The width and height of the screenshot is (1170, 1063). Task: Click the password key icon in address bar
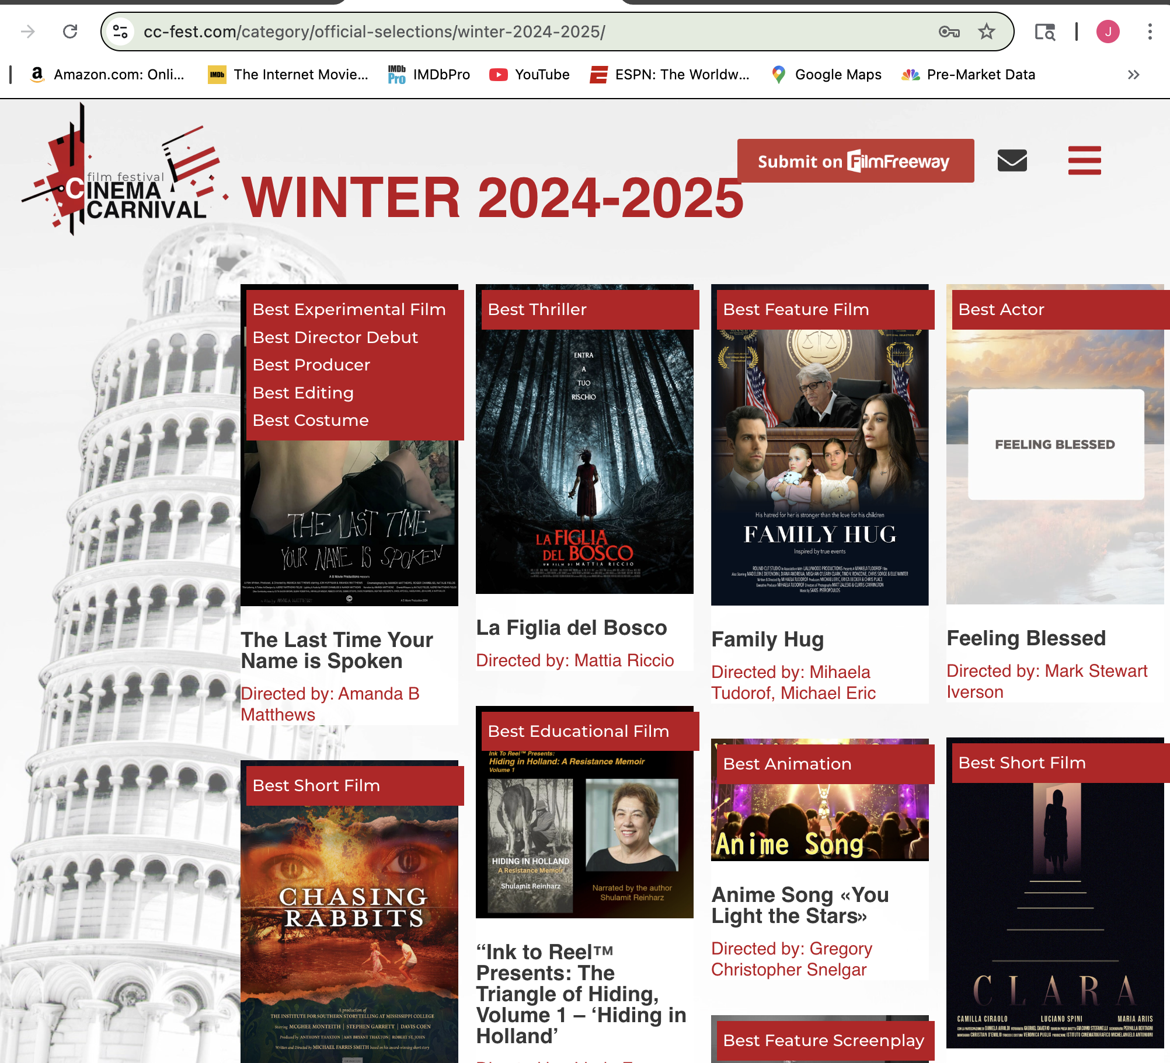[x=949, y=32]
